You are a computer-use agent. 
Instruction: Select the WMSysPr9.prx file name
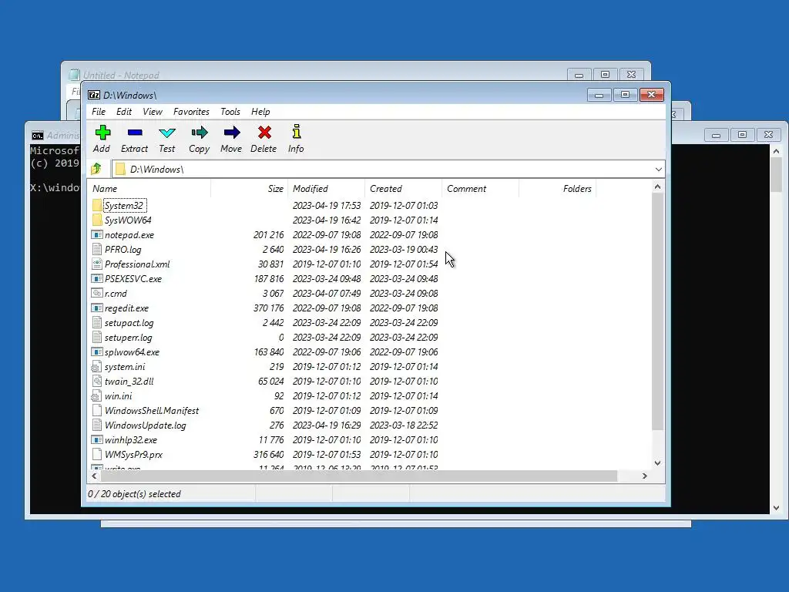click(133, 455)
